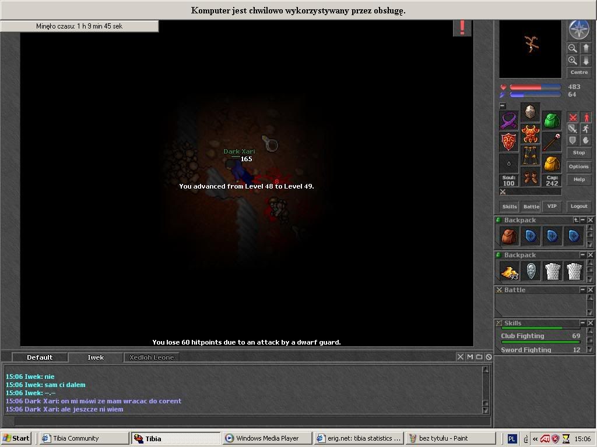Image resolution: width=597 pixels, height=447 pixels.
Task: Click the empty ring slot
Action: pyautogui.click(x=508, y=164)
